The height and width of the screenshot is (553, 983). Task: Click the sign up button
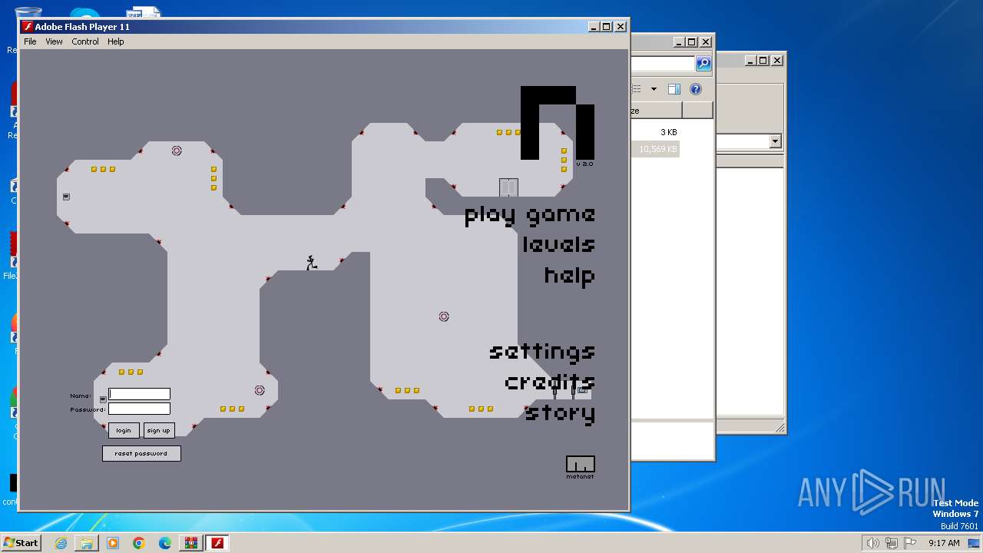pyautogui.click(x=159, y=430)
